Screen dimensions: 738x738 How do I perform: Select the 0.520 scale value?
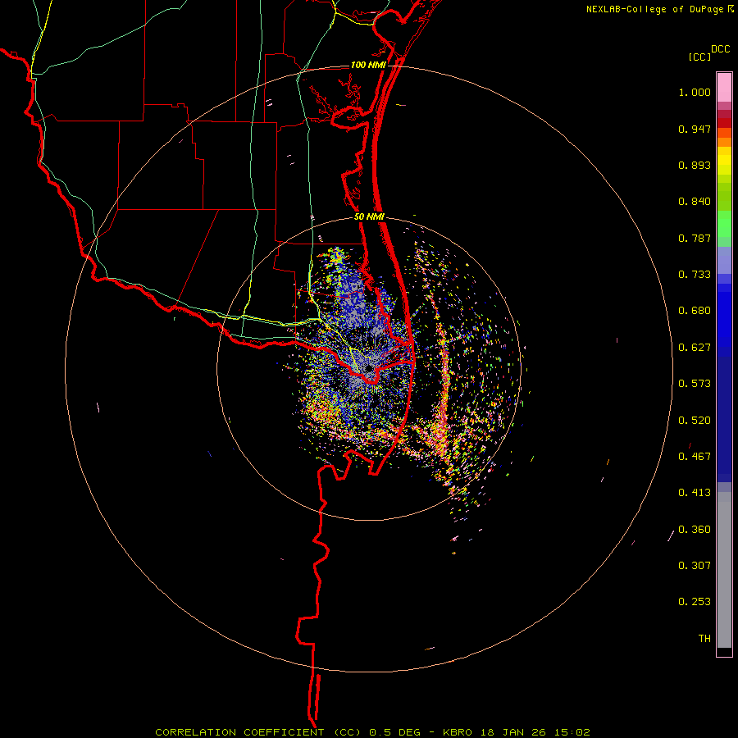[x=695, y=421]
